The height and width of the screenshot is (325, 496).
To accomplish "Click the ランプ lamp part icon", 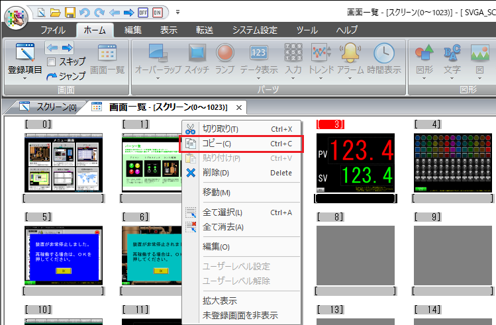I will [x=224, y=54].
